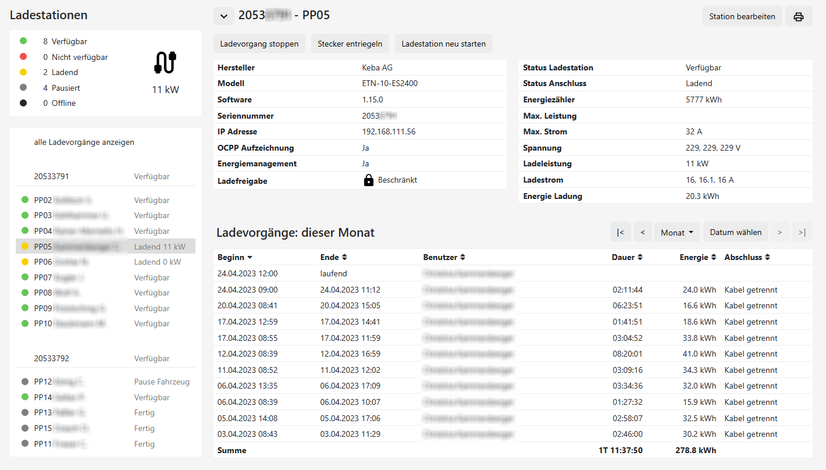Click session row starting 24.04.2023 09:00
This screenshot has height=470, width=826.
pyautogui.click(x=513, y=290)
